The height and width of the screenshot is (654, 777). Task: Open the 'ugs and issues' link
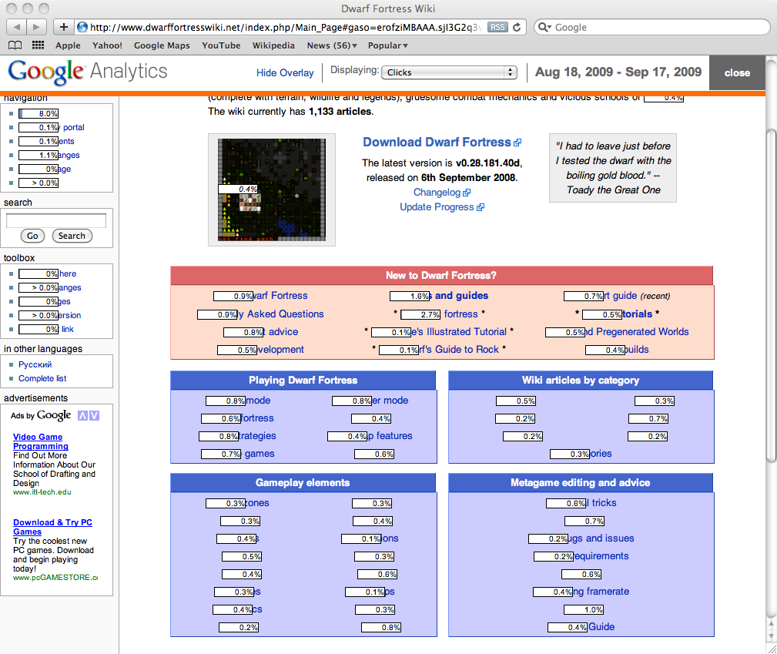(601, 538)
